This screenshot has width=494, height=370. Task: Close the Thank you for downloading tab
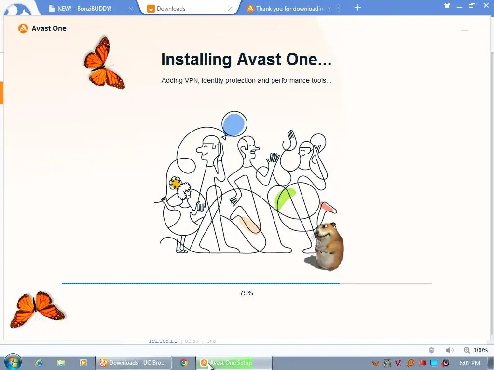click(329, 9)
